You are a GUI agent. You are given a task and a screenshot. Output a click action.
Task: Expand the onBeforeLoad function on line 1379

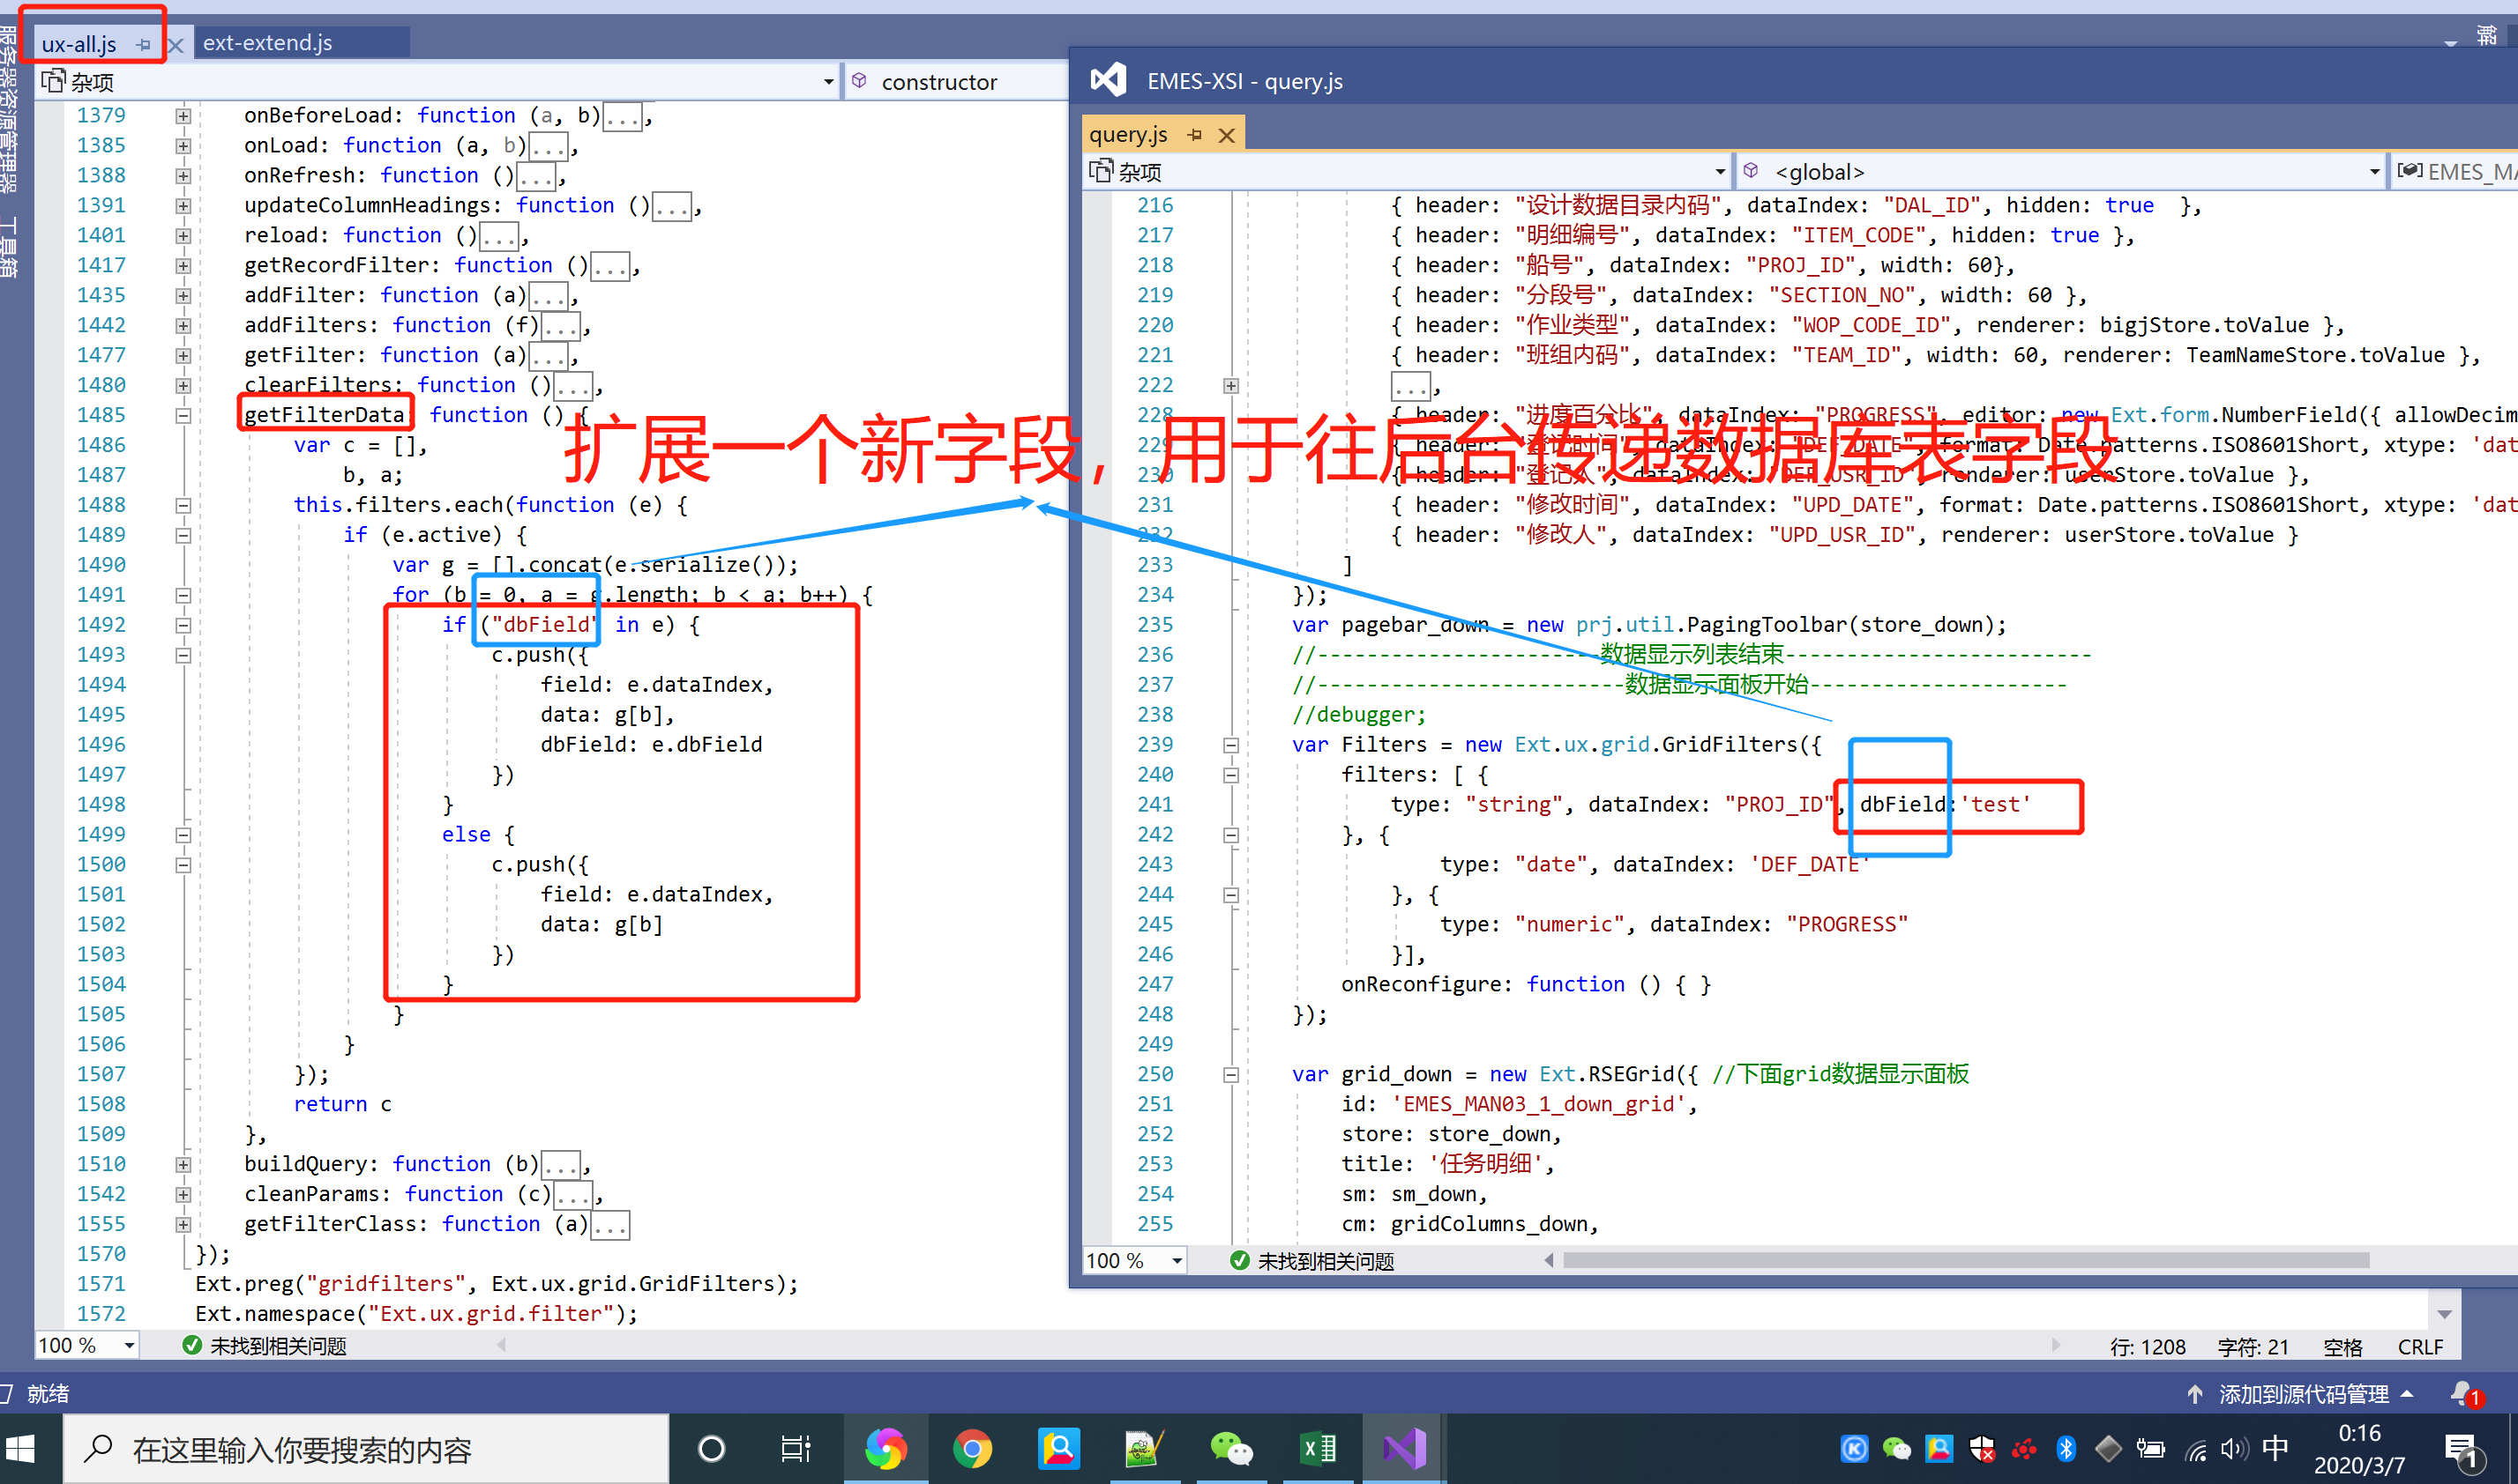coord(183,116)
